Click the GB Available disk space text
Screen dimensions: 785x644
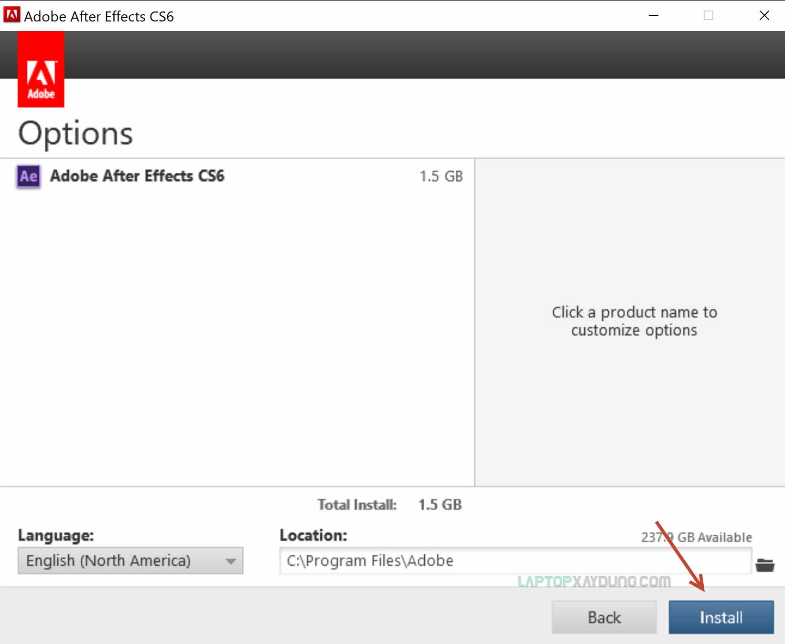(697, 538)
